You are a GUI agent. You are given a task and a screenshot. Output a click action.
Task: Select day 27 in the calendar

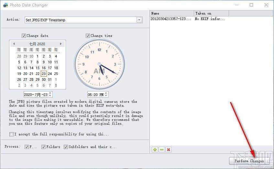coord(25,79)
